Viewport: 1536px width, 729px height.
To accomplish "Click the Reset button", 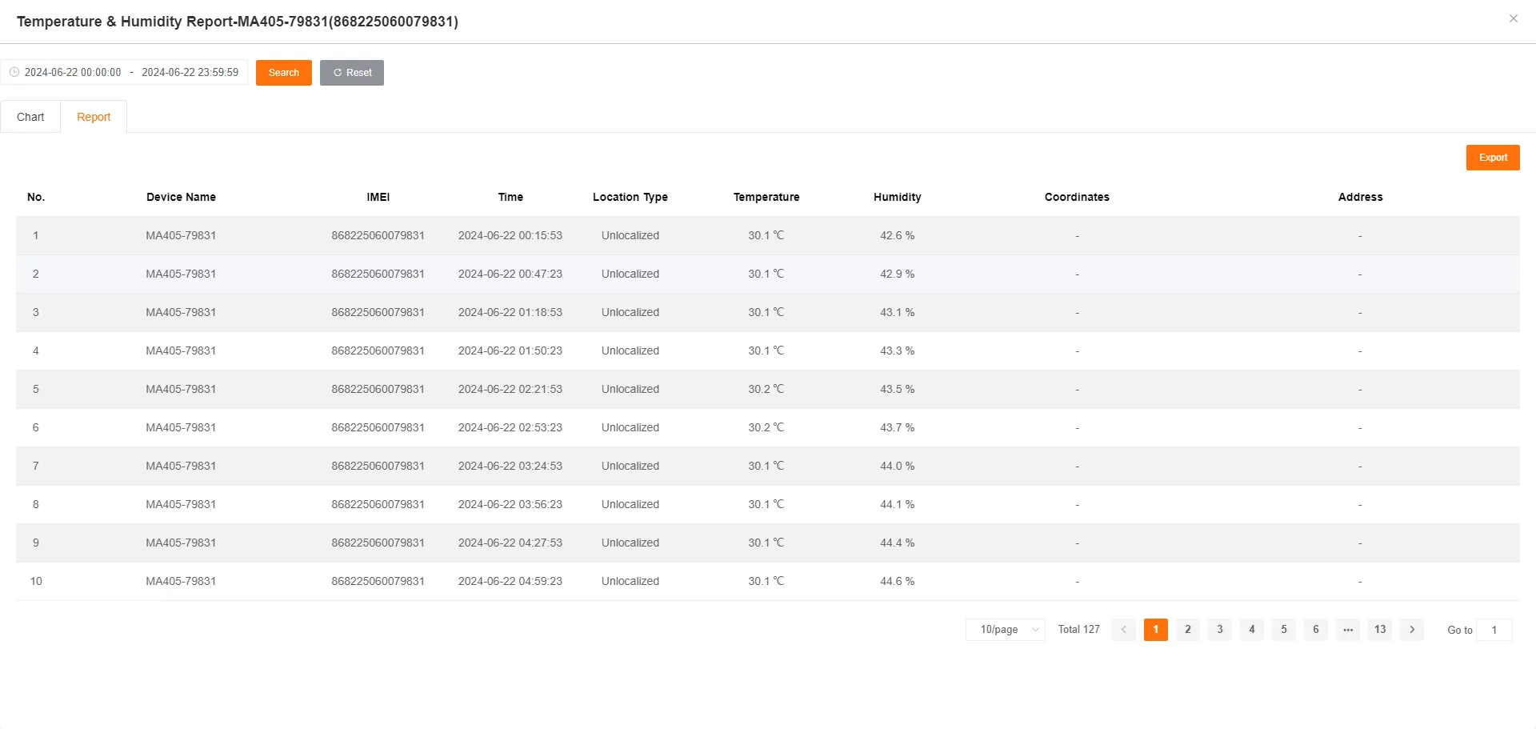I will click(x=351, y=72).
